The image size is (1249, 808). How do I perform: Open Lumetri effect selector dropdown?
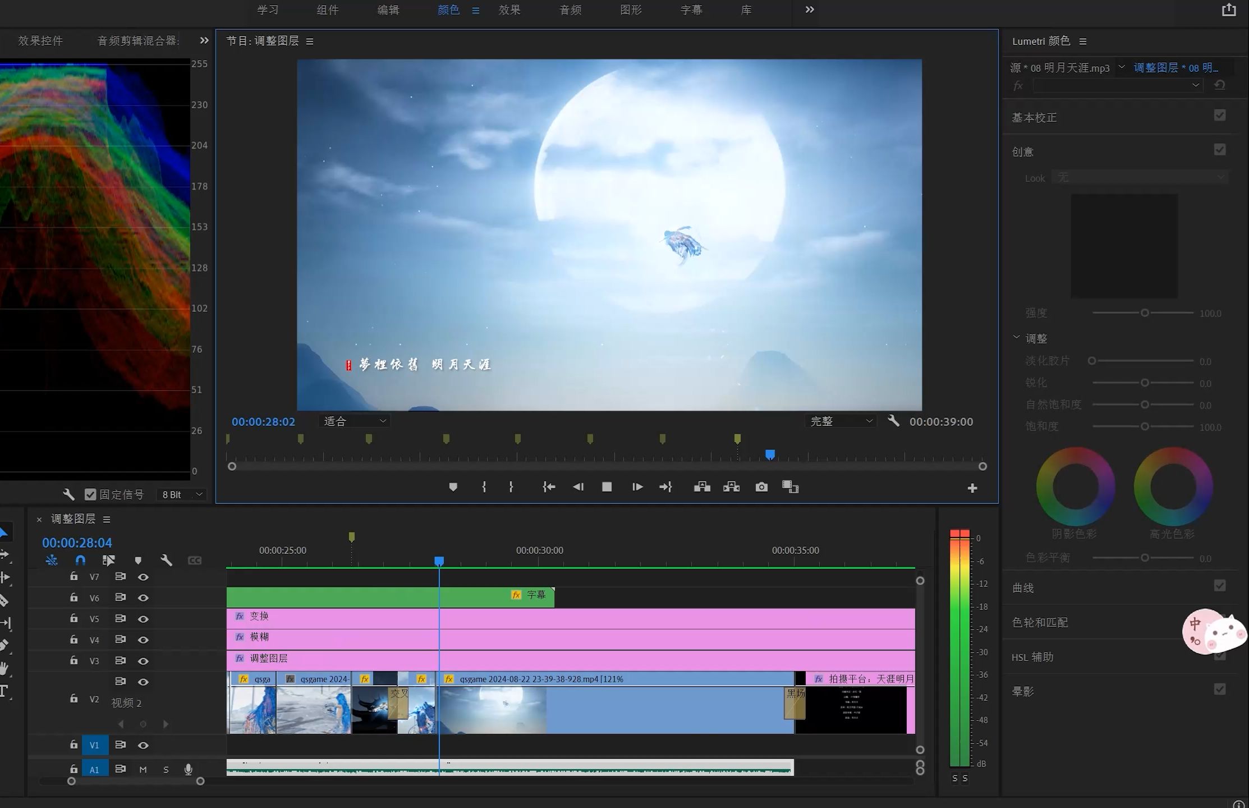pyautogui.click(x=1118, y=85)
